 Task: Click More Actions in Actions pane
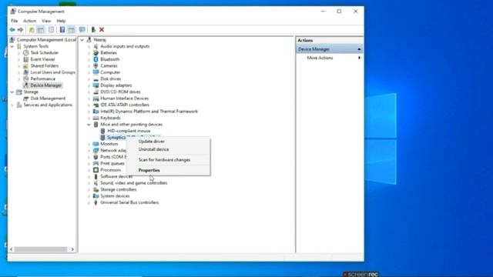pos(320,58)
